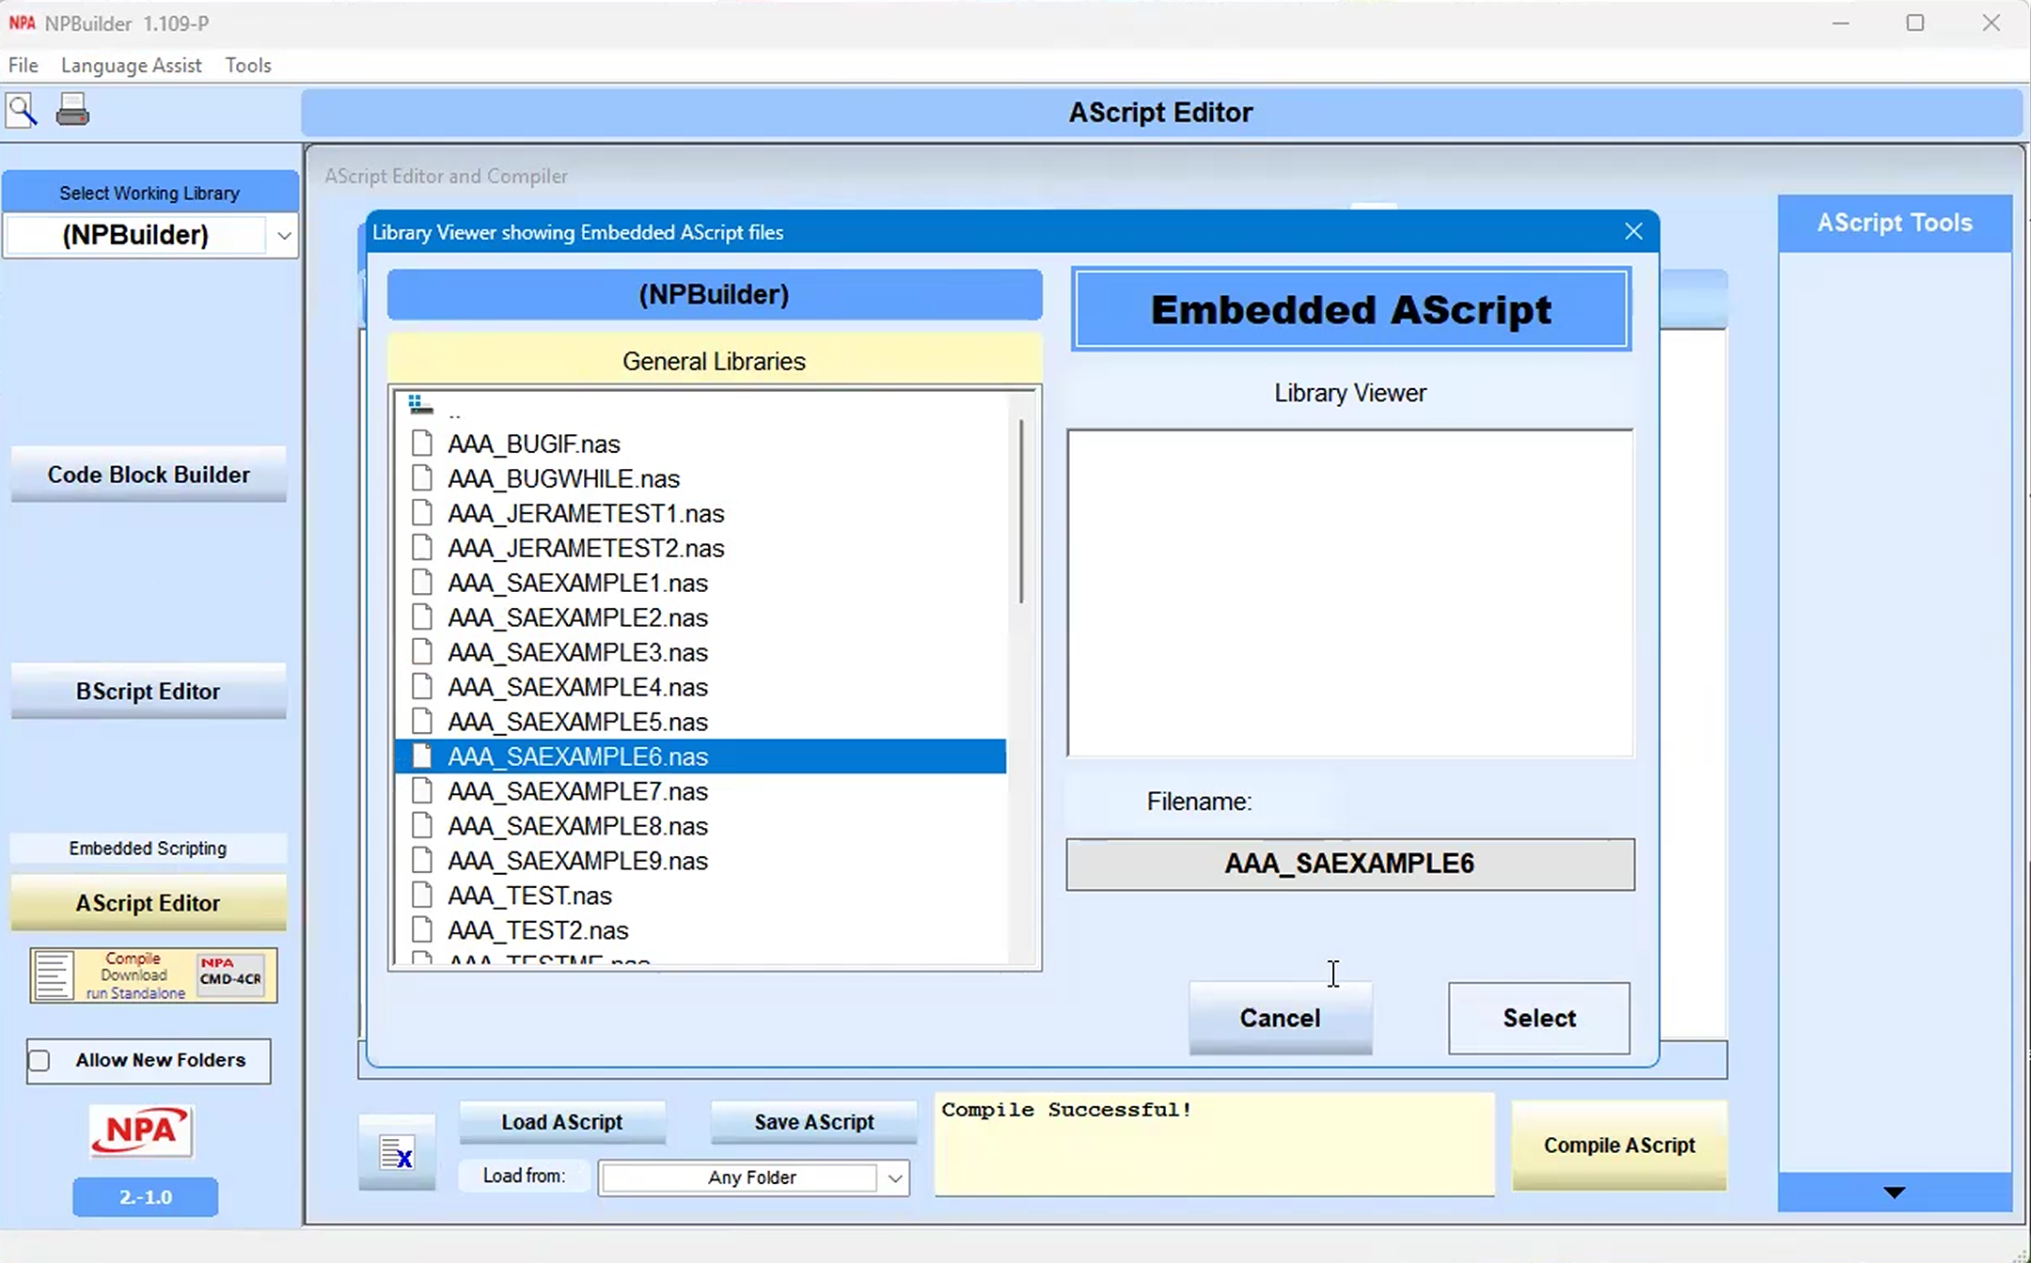Click file icon beside AAA_BUGIF.nas
Image resolution: width=2031 pixels, height=1263 pixels.
point(422,444)
